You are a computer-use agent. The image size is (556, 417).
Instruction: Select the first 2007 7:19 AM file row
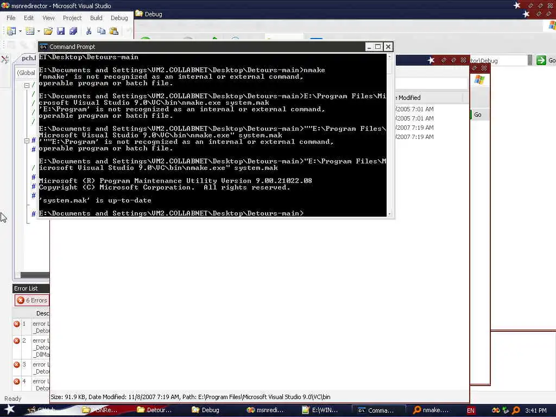pyautogui.click(x=414, y=128)
